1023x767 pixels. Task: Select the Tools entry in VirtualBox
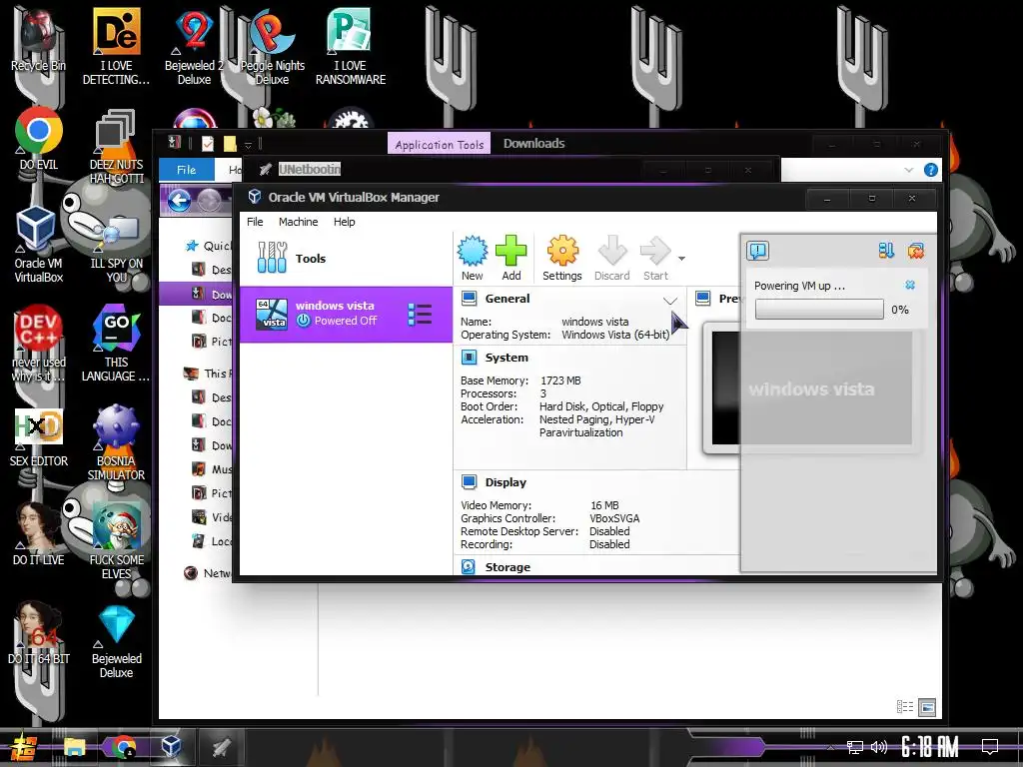click(346, 259)
